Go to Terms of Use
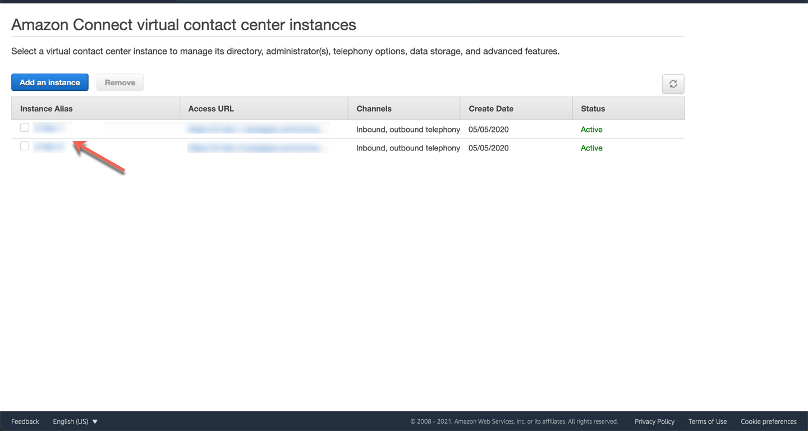 (x=707, y=421)
